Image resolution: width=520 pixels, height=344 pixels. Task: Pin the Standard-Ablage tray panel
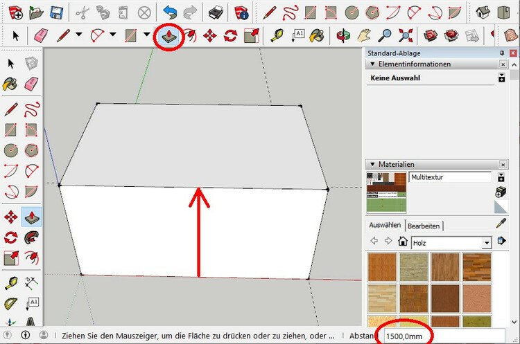click(x=502, y=53)
